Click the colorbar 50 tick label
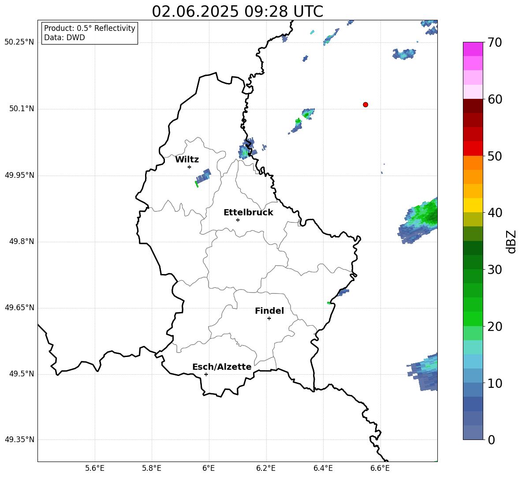 [x=495, y=156]
